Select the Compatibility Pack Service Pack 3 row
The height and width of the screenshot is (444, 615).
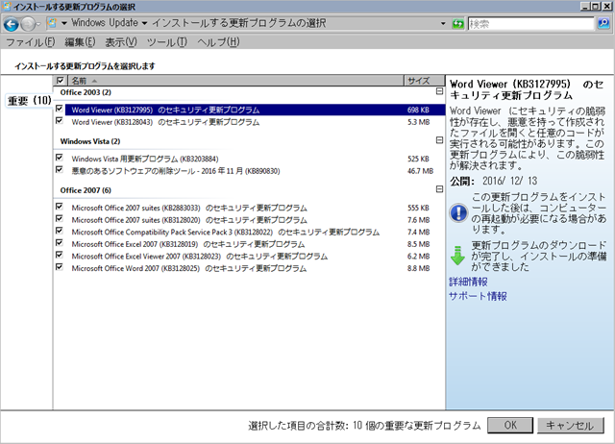pyautogui.click(x=255, y=233)
